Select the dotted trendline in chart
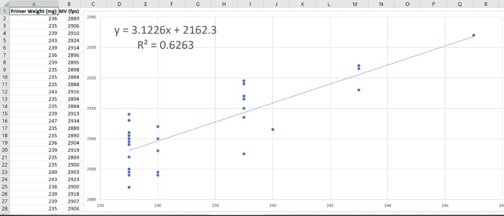This screenshot has width=504, height=216. pyautogui.click(x=301, y=93)
